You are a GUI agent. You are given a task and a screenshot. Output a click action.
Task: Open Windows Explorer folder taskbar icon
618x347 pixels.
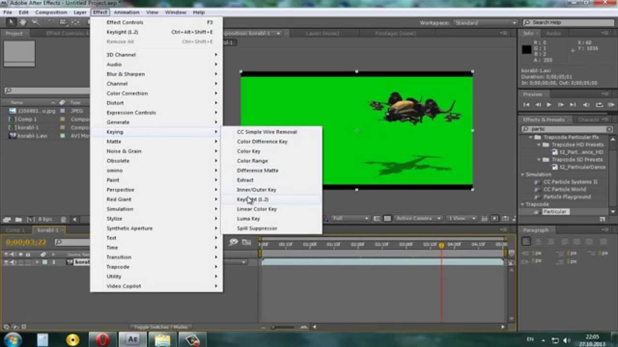[163, 340]
